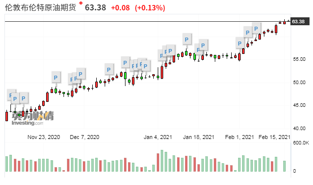
Task: Click the Feb 1, 2021 date label
Action: (x=240, y=137)
